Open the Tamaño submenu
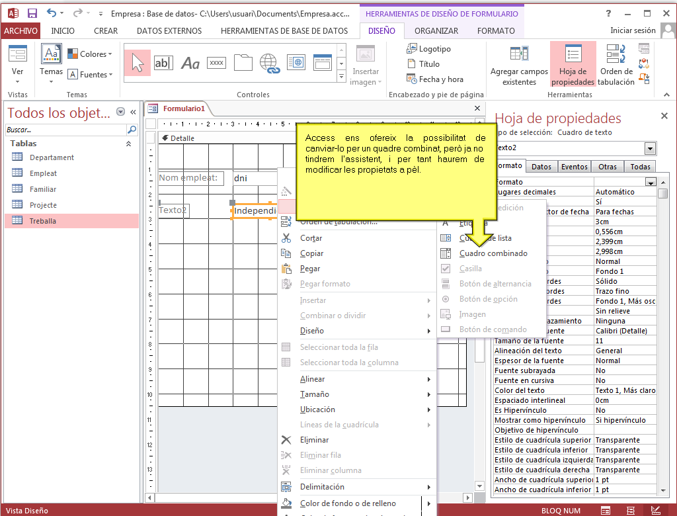Viewport: 677px width, 516px height. coord(356,394)
